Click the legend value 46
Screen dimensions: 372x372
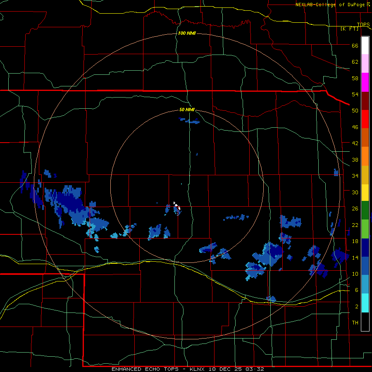355,127
